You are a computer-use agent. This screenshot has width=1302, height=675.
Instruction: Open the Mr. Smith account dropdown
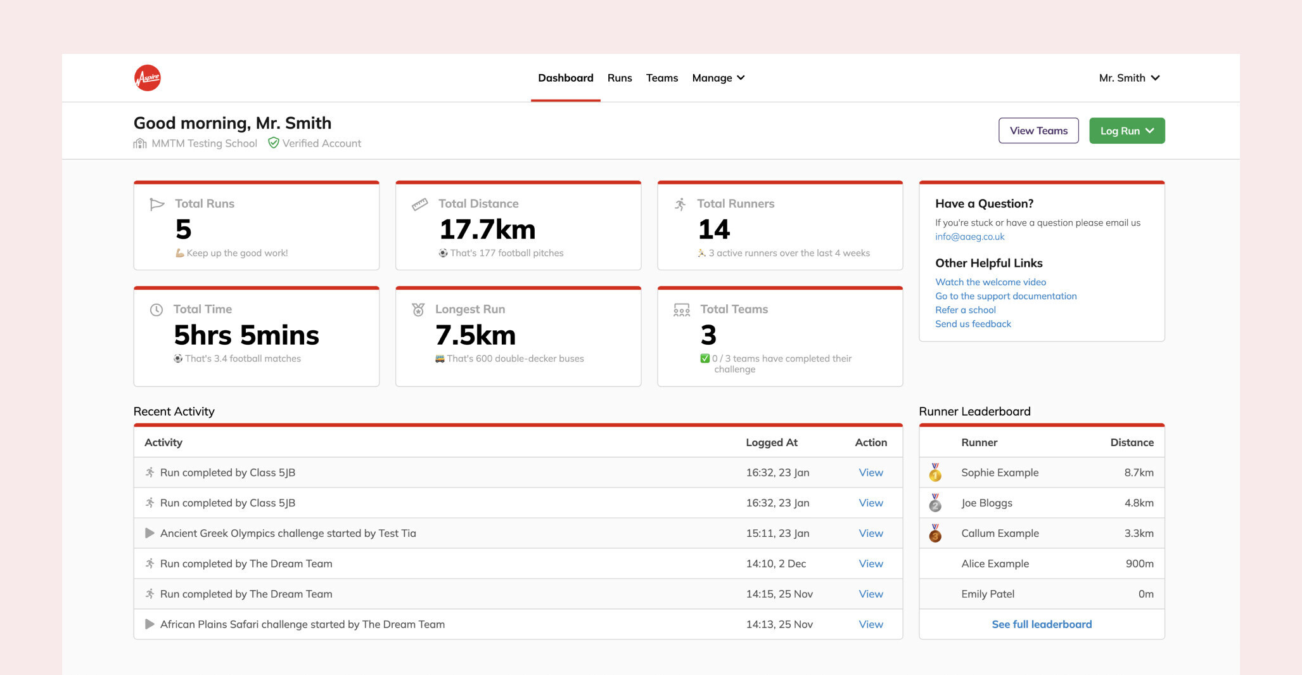1130,77
